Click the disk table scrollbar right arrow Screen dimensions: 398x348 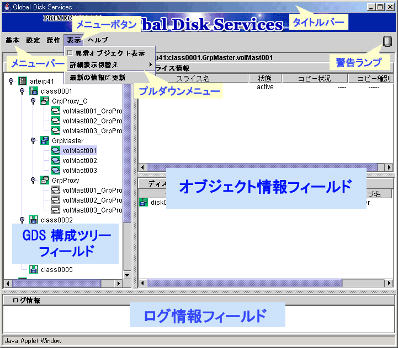coord(389,282)
